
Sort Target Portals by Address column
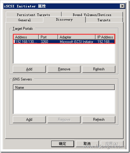[26, 37]
